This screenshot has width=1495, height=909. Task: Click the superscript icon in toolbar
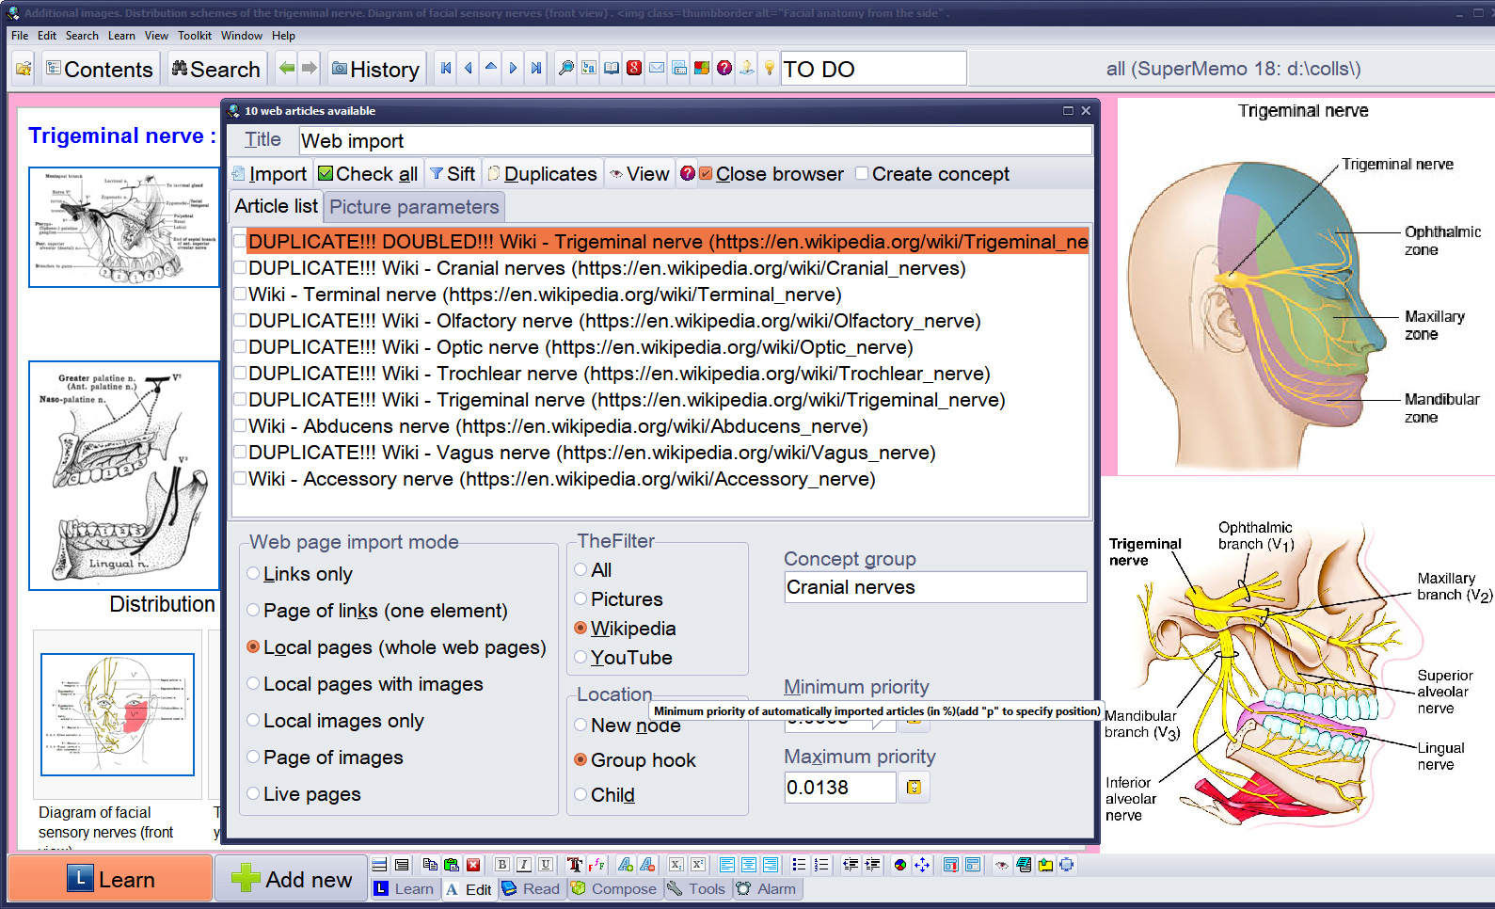coord(698,865)
